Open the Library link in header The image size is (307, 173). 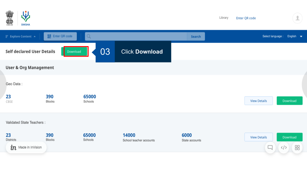(x=224, y=18)
